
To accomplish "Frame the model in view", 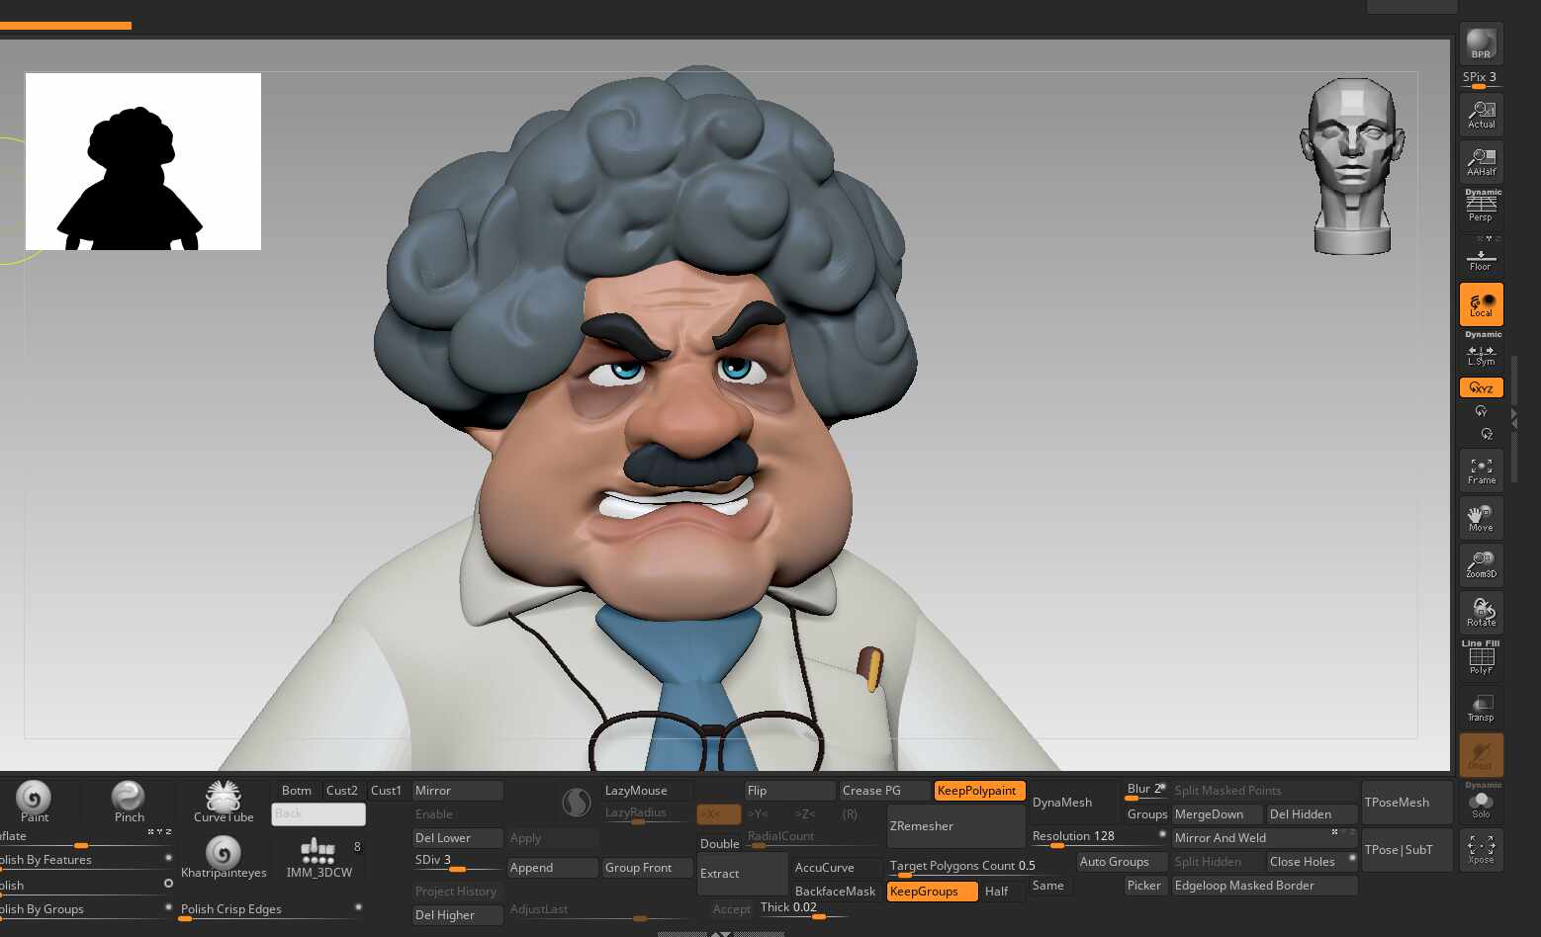I will click(1481, 470).
